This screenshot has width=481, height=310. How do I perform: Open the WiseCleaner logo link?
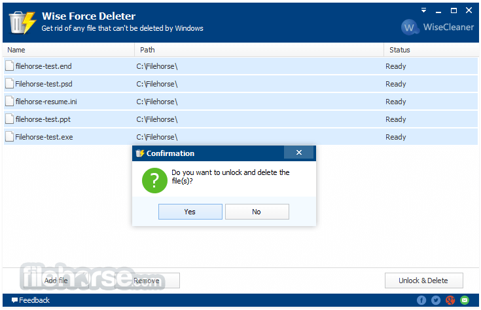[x=437, y=28]
